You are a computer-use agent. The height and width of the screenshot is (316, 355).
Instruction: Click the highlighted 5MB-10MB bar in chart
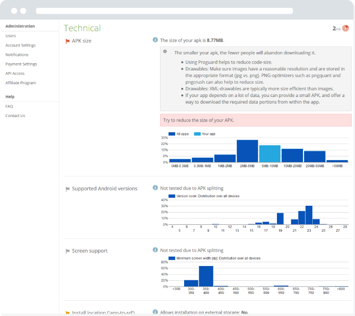pyautogui.click(x=270, y=154)
